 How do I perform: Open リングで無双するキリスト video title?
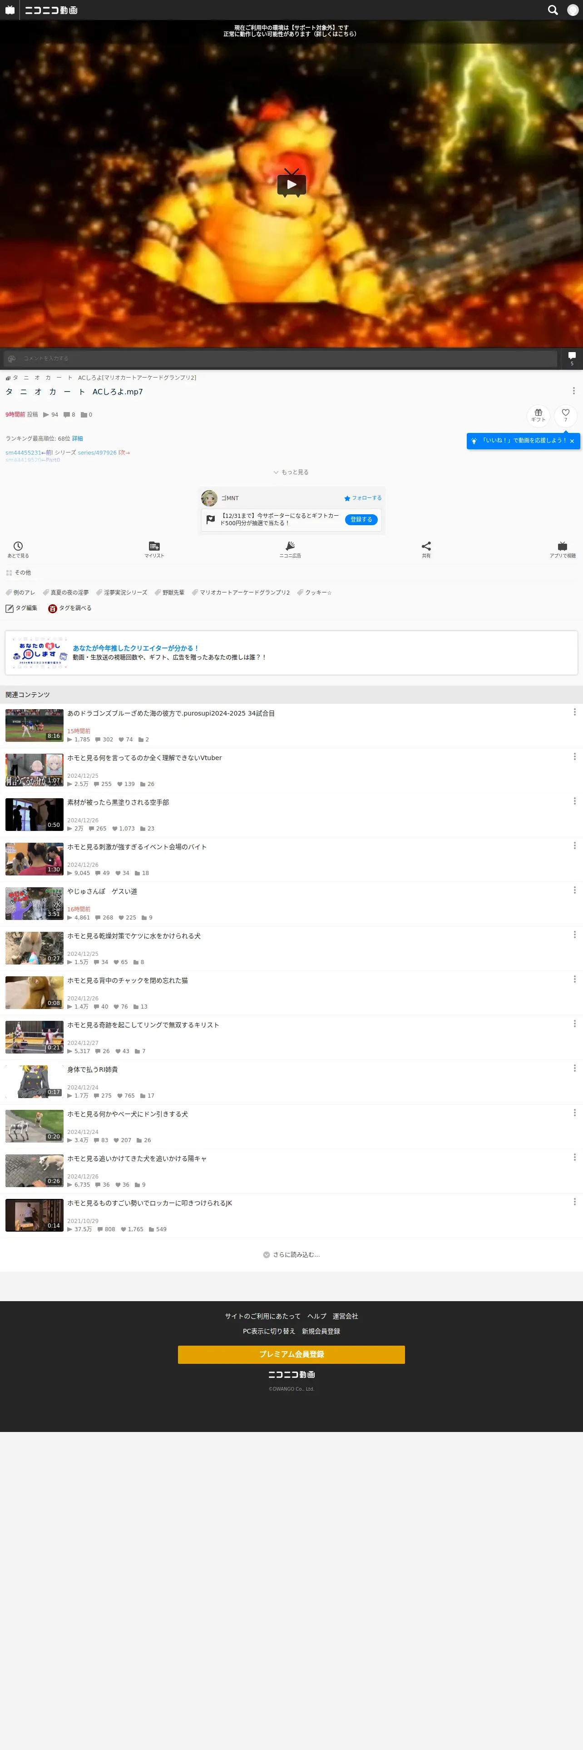(x=143, y=1024)
